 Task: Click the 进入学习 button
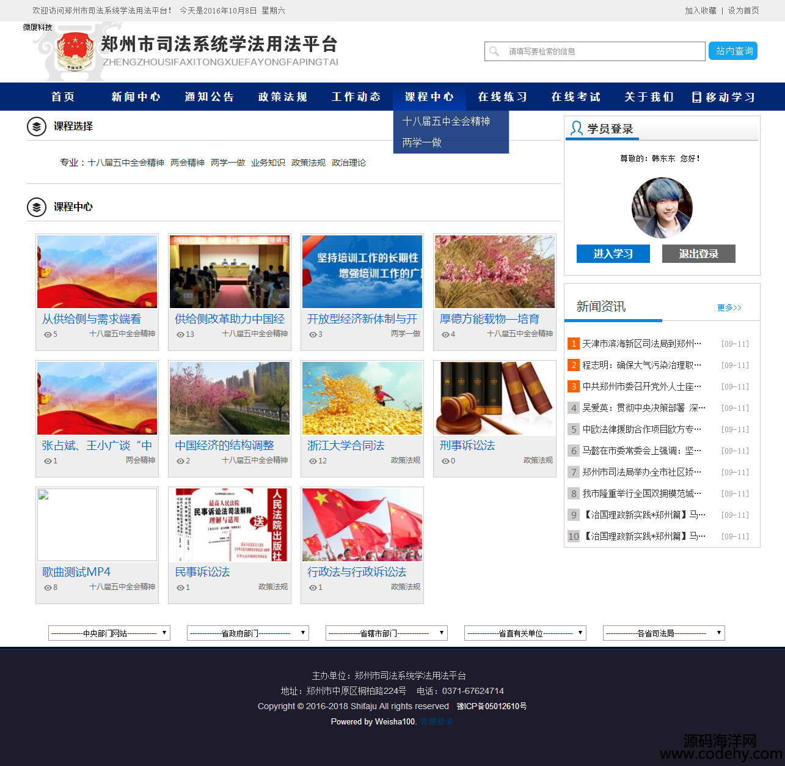pos(613,254)
